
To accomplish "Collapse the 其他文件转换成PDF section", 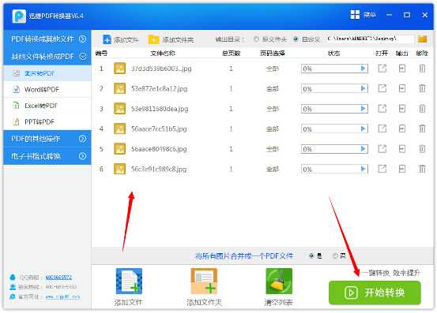I will click(x=47, y=57).
